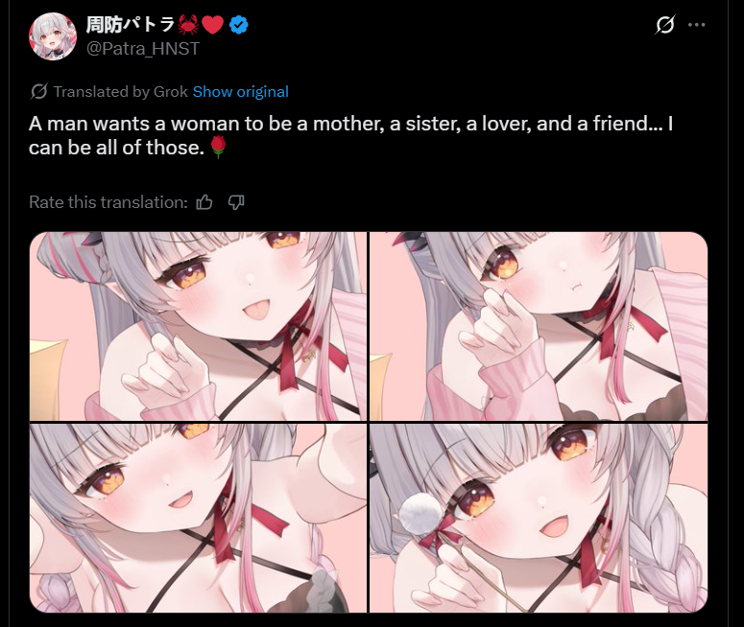The width and height of the screenshot is (744, 627).
Task: Open the @Patra_HNST handle
Action: 143,49
